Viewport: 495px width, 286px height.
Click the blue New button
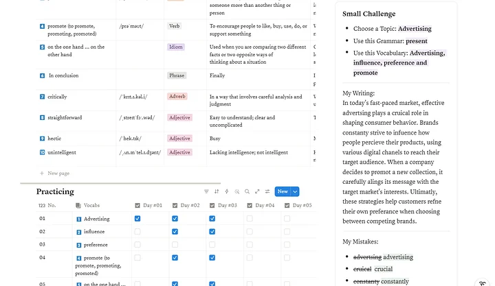(x=283, y=191)
